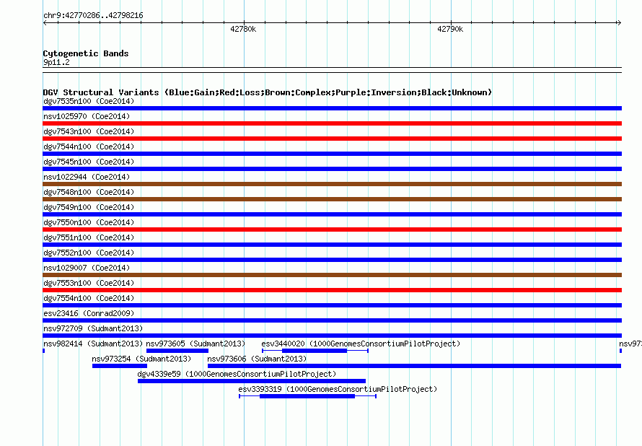This screenshot has height=446, width=642.
Task: Click the Cytogenetic Bands track title
Action: 86,53
